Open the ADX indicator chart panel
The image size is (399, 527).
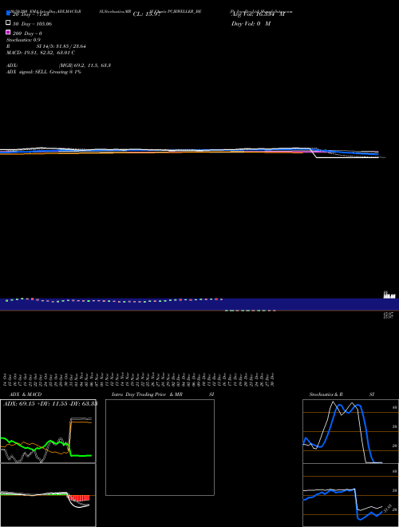[x=48, y=431]
